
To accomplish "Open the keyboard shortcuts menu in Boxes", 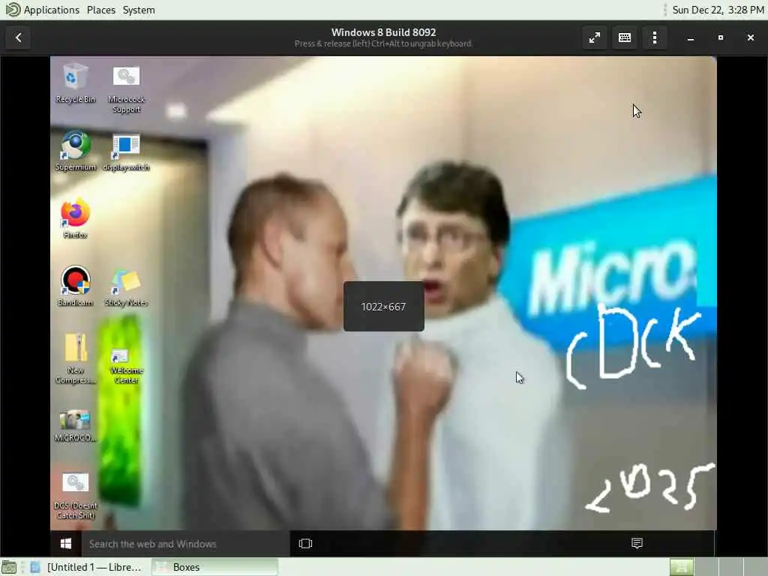I will [x=625, y=37].
